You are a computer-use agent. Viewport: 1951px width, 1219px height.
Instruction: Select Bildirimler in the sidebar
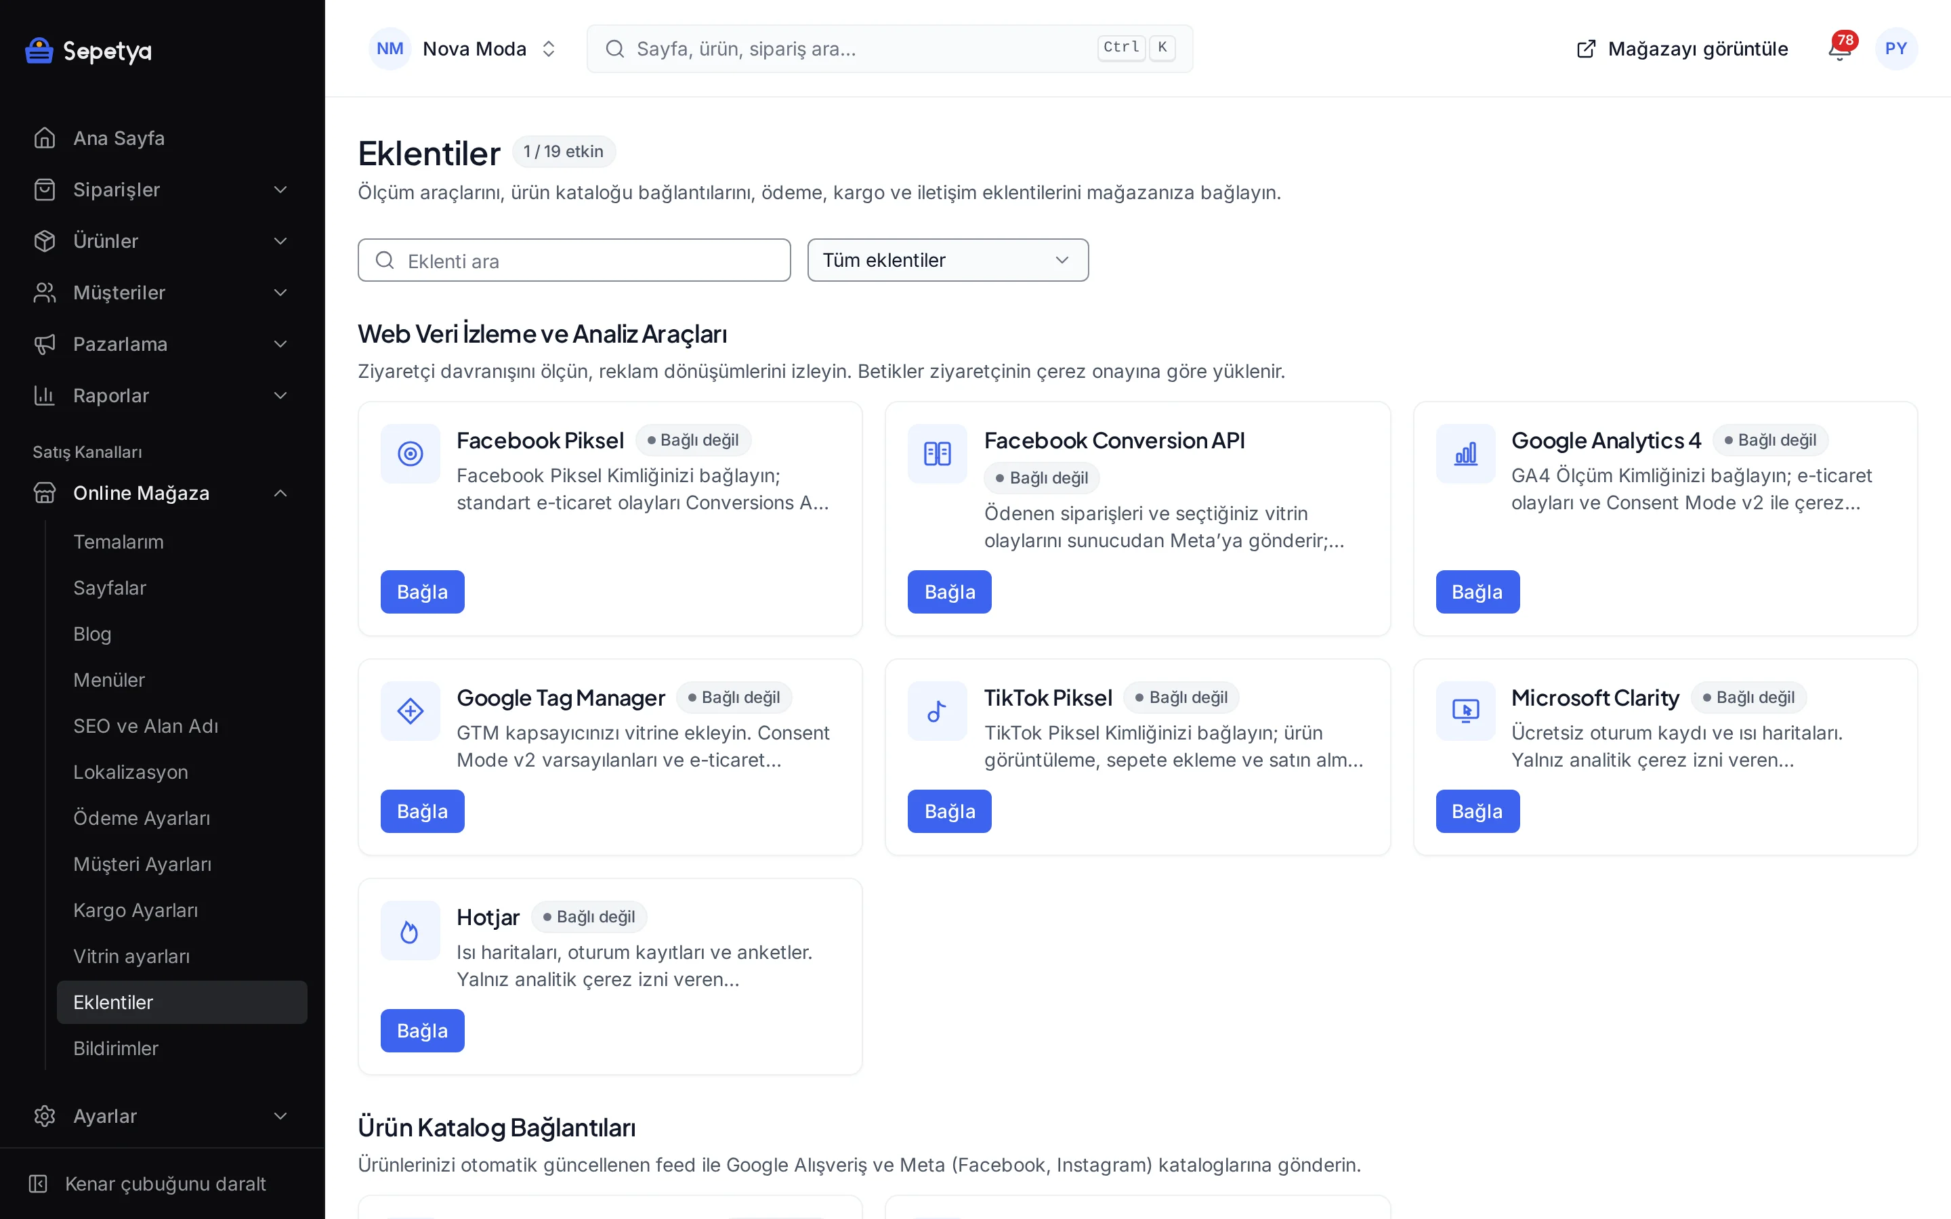coord(182,1048)
